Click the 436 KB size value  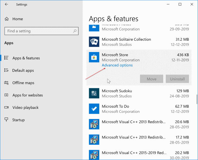183,55
